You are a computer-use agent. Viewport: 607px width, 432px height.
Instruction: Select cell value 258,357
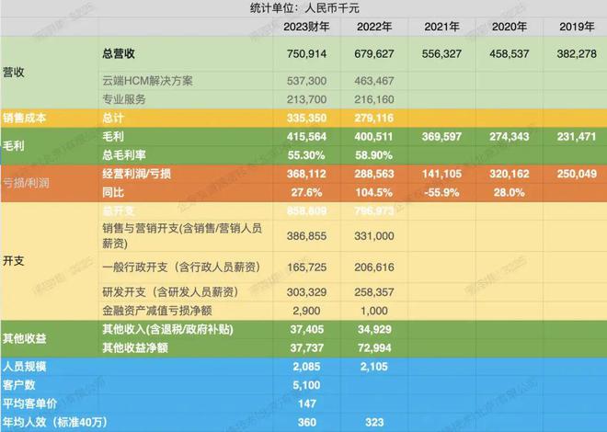click(x=374, y=292)
